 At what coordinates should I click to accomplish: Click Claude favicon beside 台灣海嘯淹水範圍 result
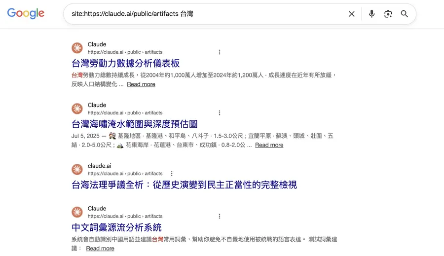77,109
